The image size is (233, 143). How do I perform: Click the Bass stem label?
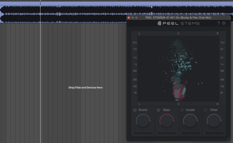click(167, 110)
